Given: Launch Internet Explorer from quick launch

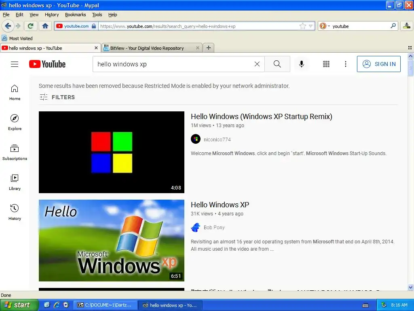Looking at the screenshot, I should click(x=57, y=305).
